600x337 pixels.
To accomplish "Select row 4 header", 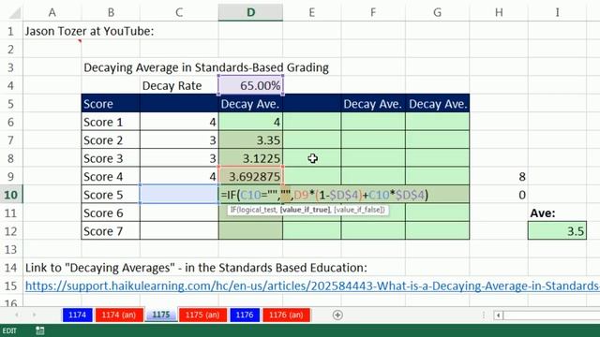I will [x=10, y=85].
